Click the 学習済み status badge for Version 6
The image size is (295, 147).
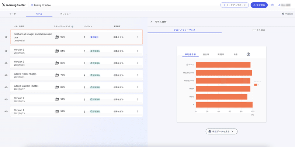point(95,51)
